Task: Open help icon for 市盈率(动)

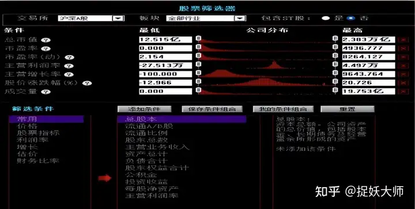Action: point(69,58)
